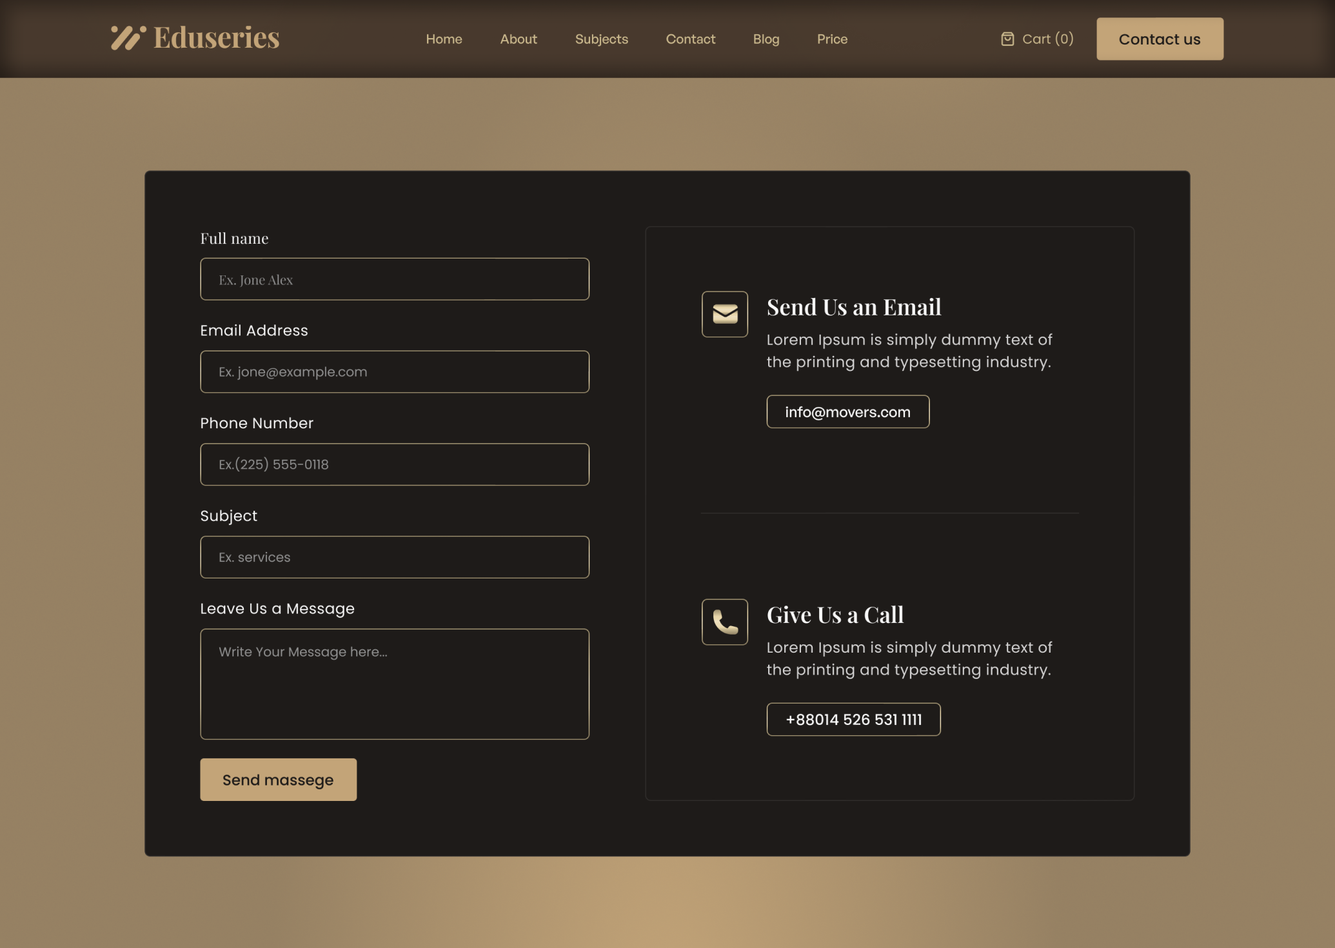Click the info@movers.com email link
Viewport: 1335px width, 948px height.
pyautogui.click(x=847, y=412)
